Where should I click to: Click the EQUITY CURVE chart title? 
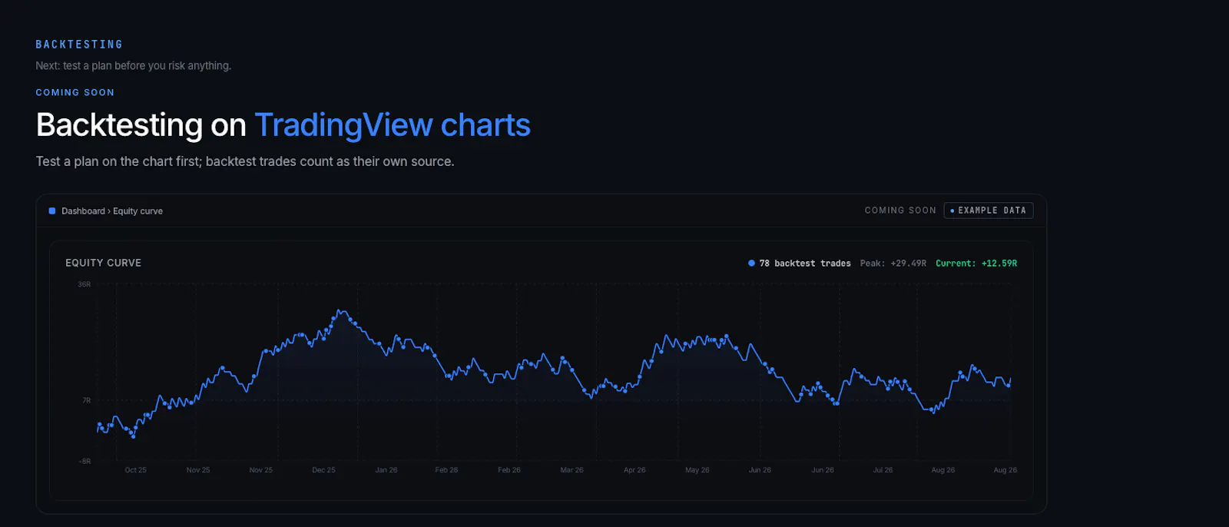[x=103, y=263]
